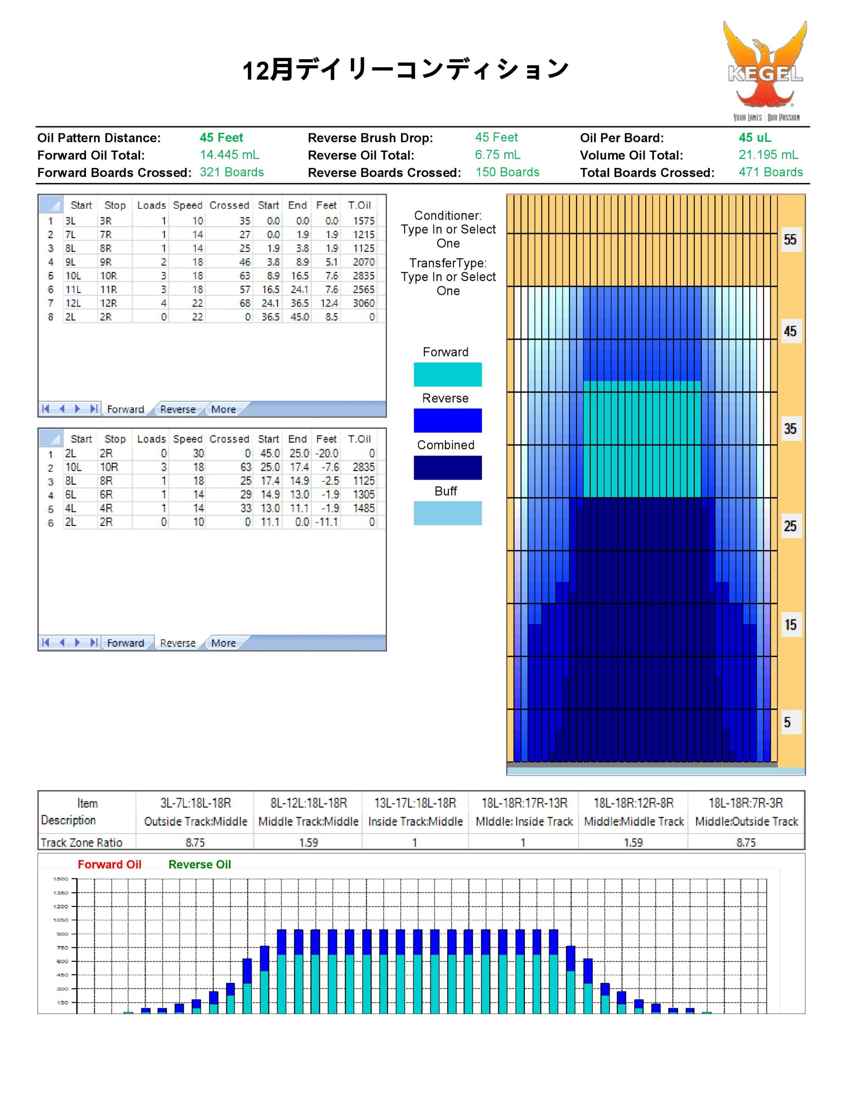The width and height of the screenshot is (854, 1105).
Task: Click 'Track Zone Ratio' row label
Action: (x=82, y=843)
